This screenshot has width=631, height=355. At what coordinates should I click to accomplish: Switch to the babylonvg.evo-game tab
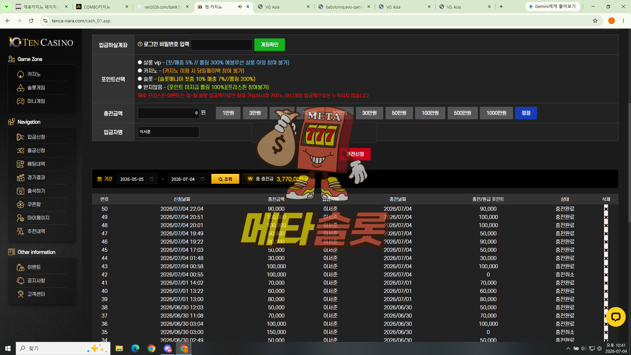[x=344, y=7]
